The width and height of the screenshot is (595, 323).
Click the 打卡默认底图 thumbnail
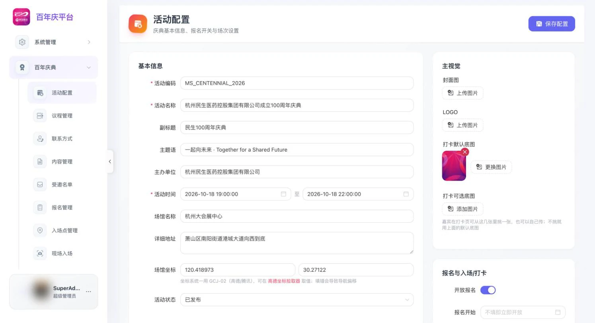pos(454,166)
